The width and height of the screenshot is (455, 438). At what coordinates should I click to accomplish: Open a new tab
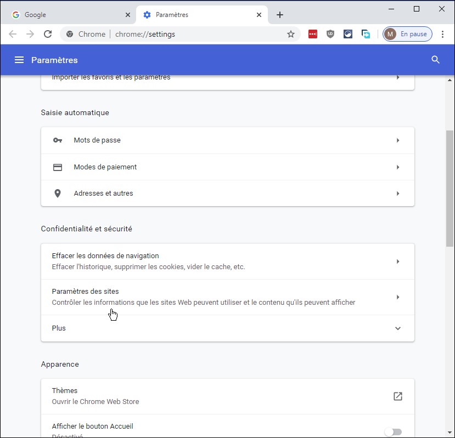pos(280,15)
